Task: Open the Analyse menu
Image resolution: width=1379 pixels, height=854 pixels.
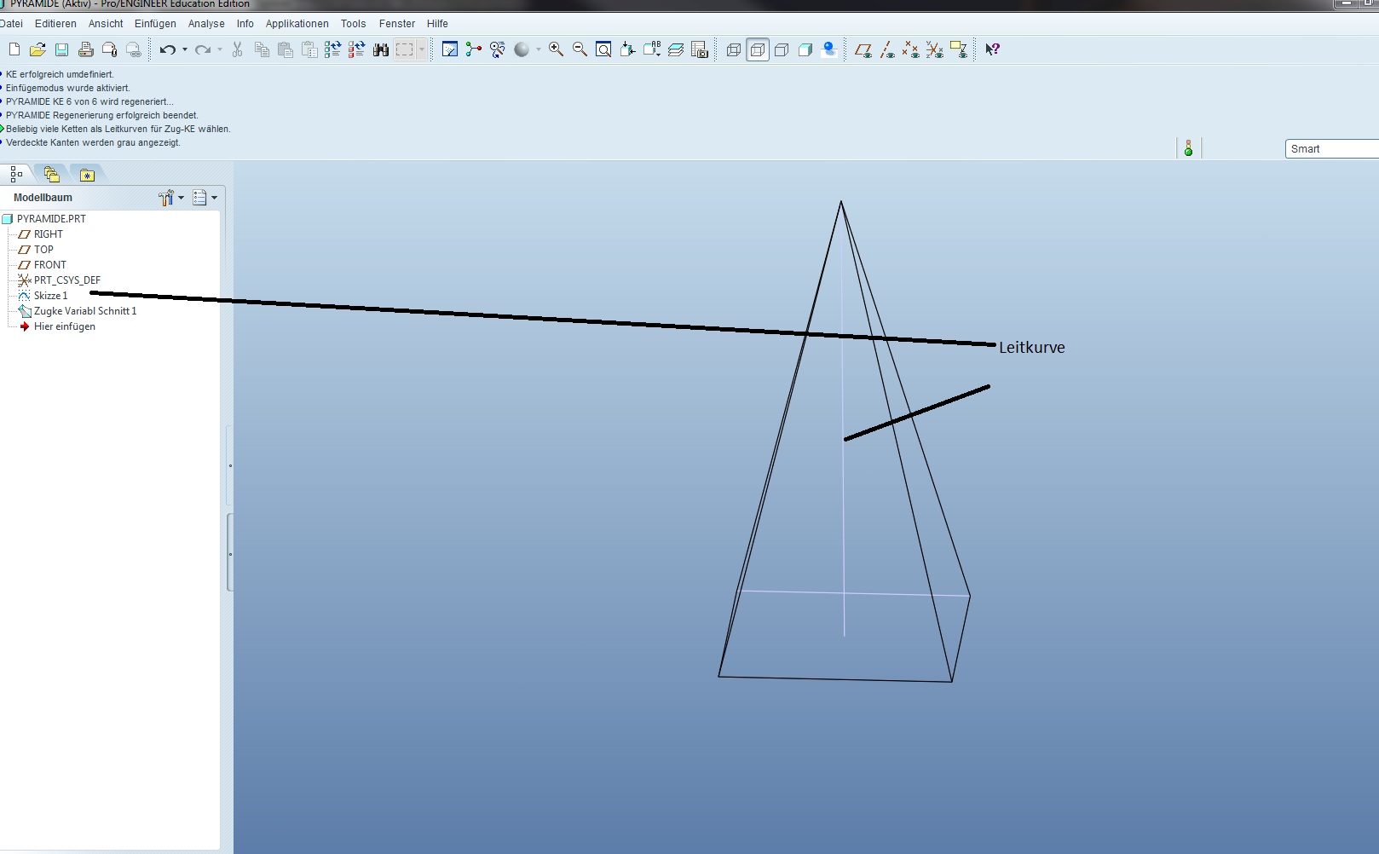Action: [206, 24]
